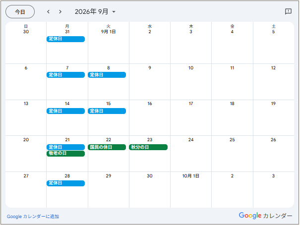Open the 敬老の日 holiday event
The height and width of the screenshot is (225, 300).
click(65, 154)
